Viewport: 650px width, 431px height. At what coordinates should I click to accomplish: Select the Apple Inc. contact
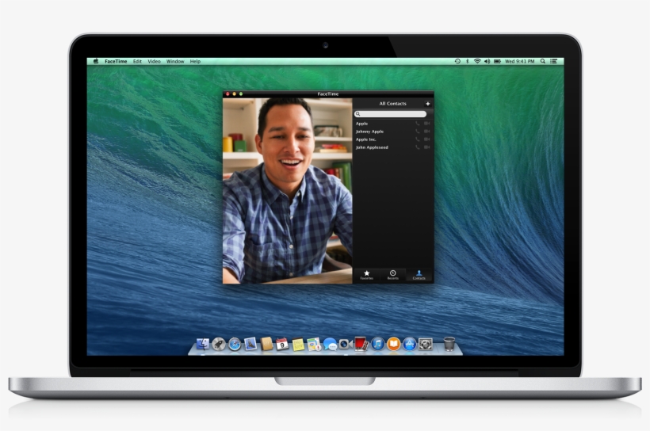click(365, 139)
